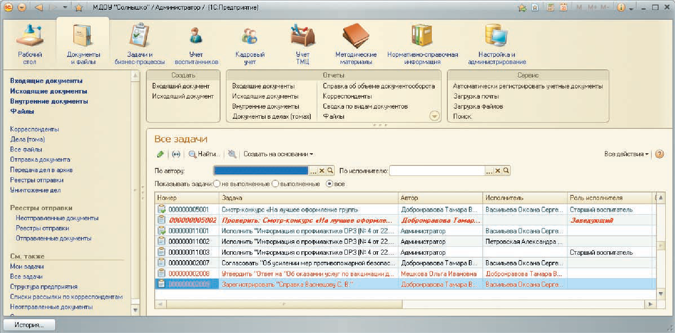
Task: Open Справка об объеме документооборота report
Action: point(379,86)
